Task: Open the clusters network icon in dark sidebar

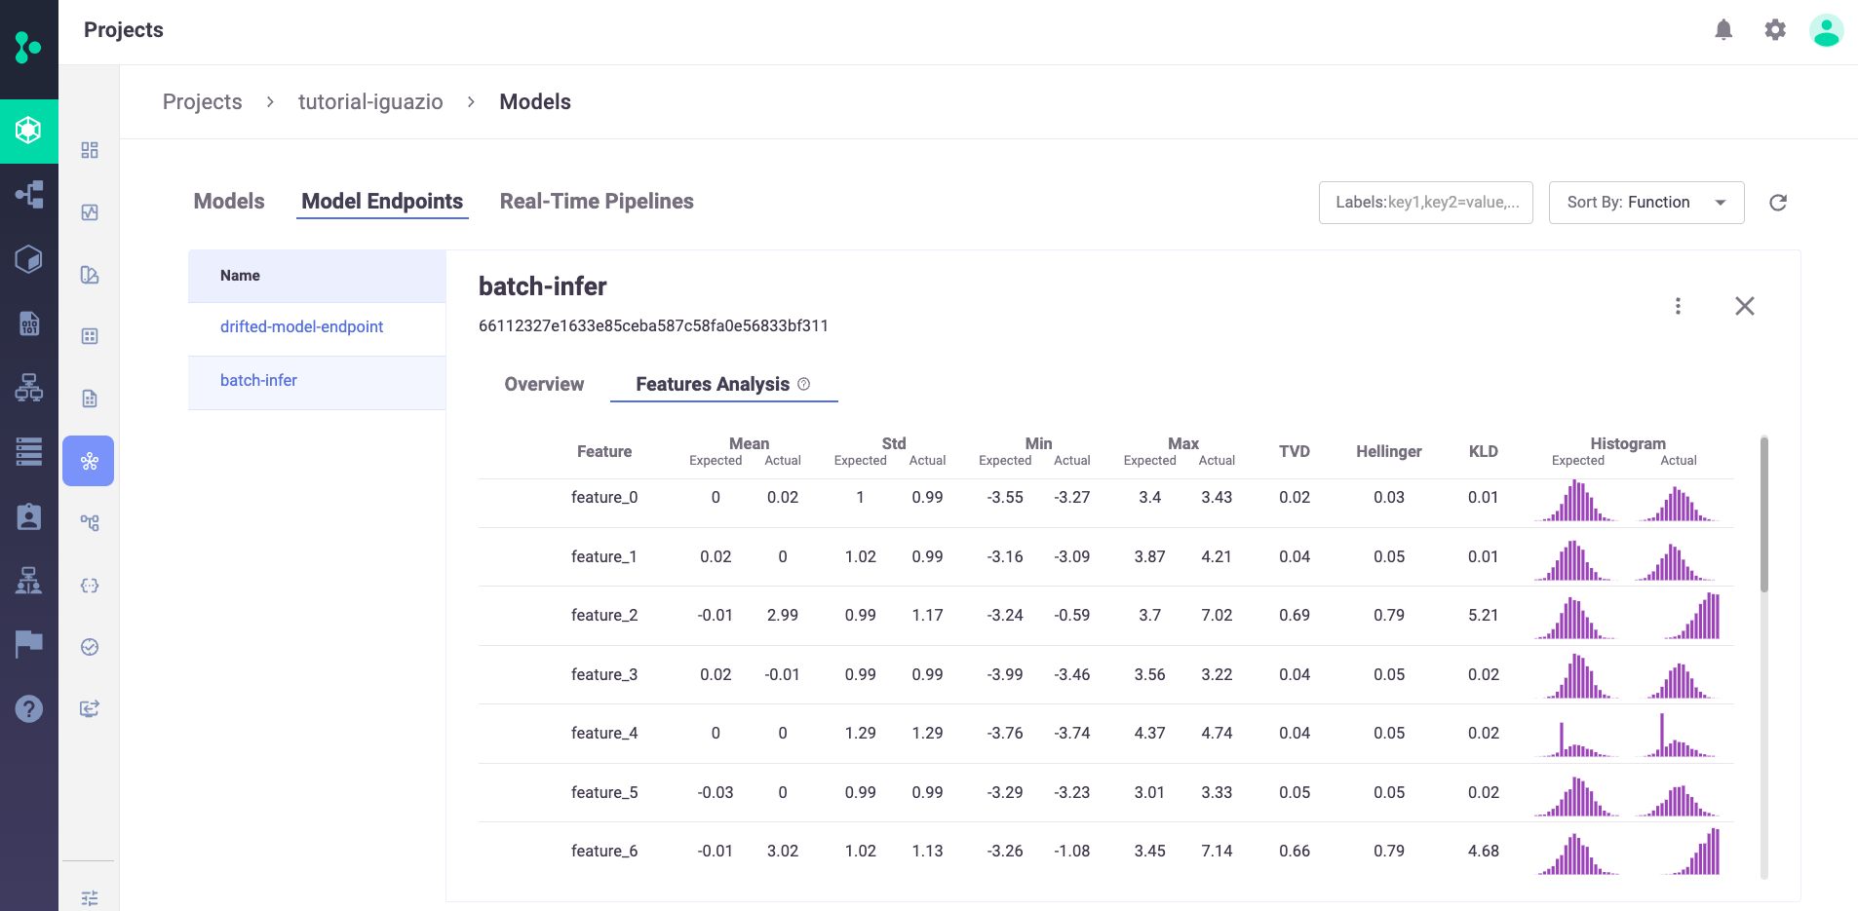Action: coord(29,387)
